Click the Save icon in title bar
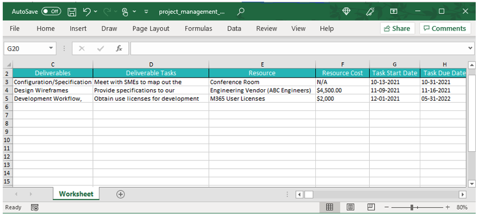The width and height of the screenshot is (479, 217). coord(72,11)
